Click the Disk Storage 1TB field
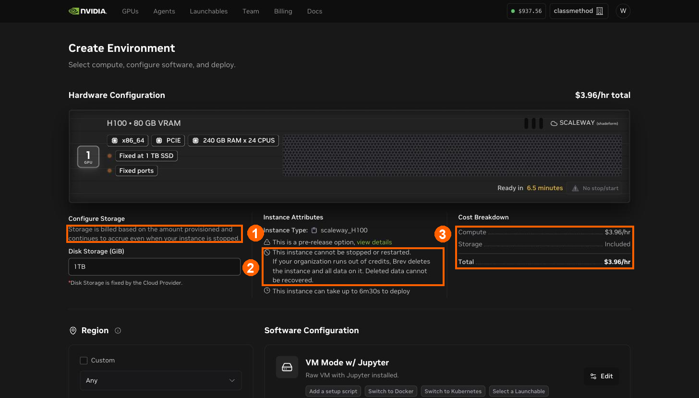 coord(155,267)
